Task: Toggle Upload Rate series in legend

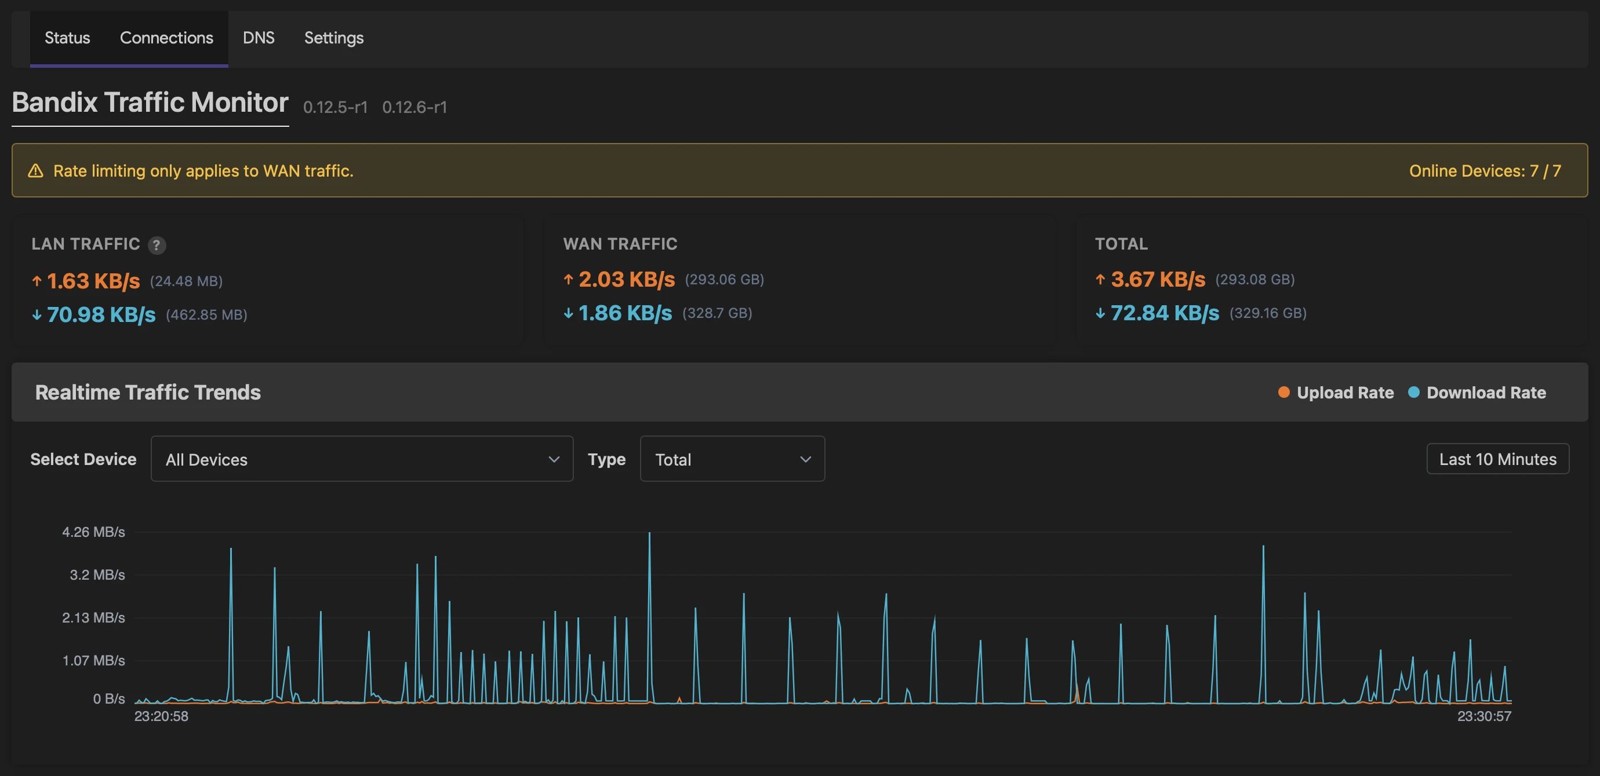Action: point(1345,393)
